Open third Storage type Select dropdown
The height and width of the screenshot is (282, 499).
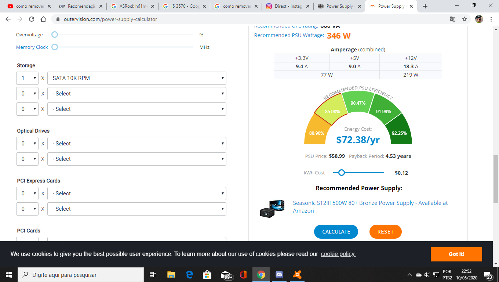click(137, 109)
